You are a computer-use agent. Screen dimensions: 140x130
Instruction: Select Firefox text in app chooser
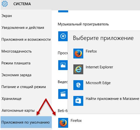click(91, 51)
